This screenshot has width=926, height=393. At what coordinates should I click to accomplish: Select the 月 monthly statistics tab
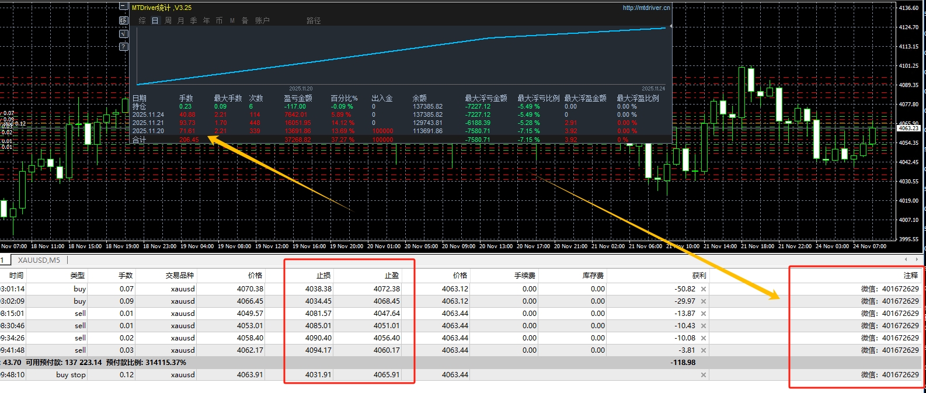(180, 20)
